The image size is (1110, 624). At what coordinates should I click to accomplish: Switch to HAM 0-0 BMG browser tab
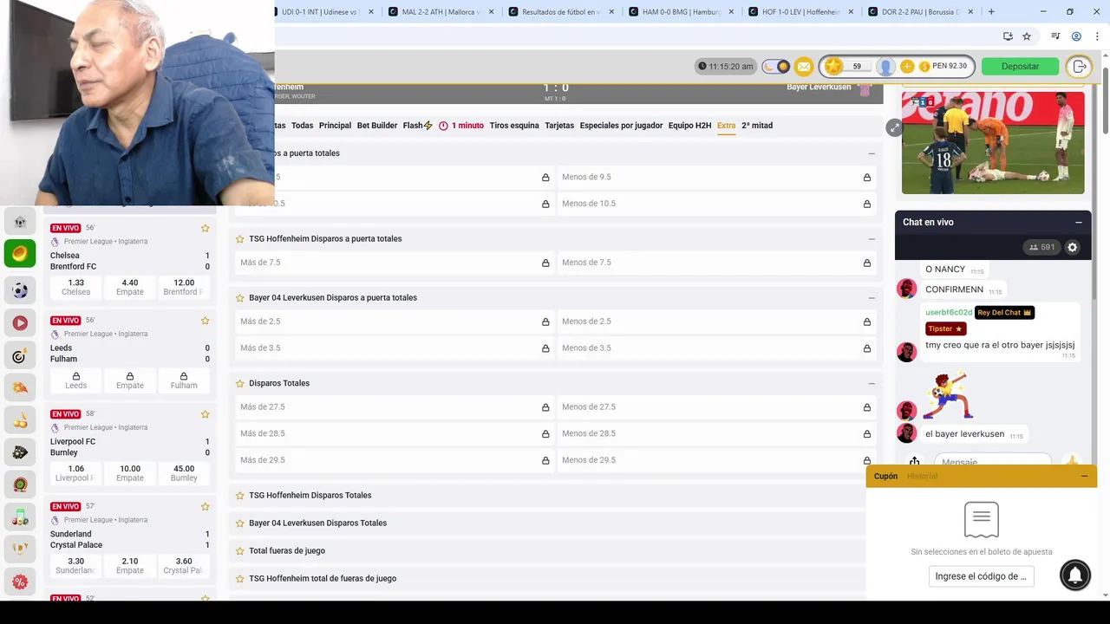coord(682,12)
